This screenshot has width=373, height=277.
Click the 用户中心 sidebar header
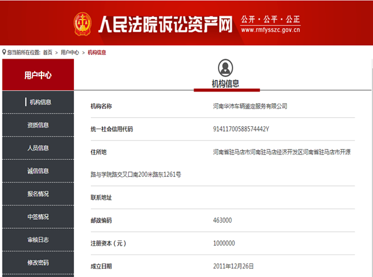click(x=38, y=75)
